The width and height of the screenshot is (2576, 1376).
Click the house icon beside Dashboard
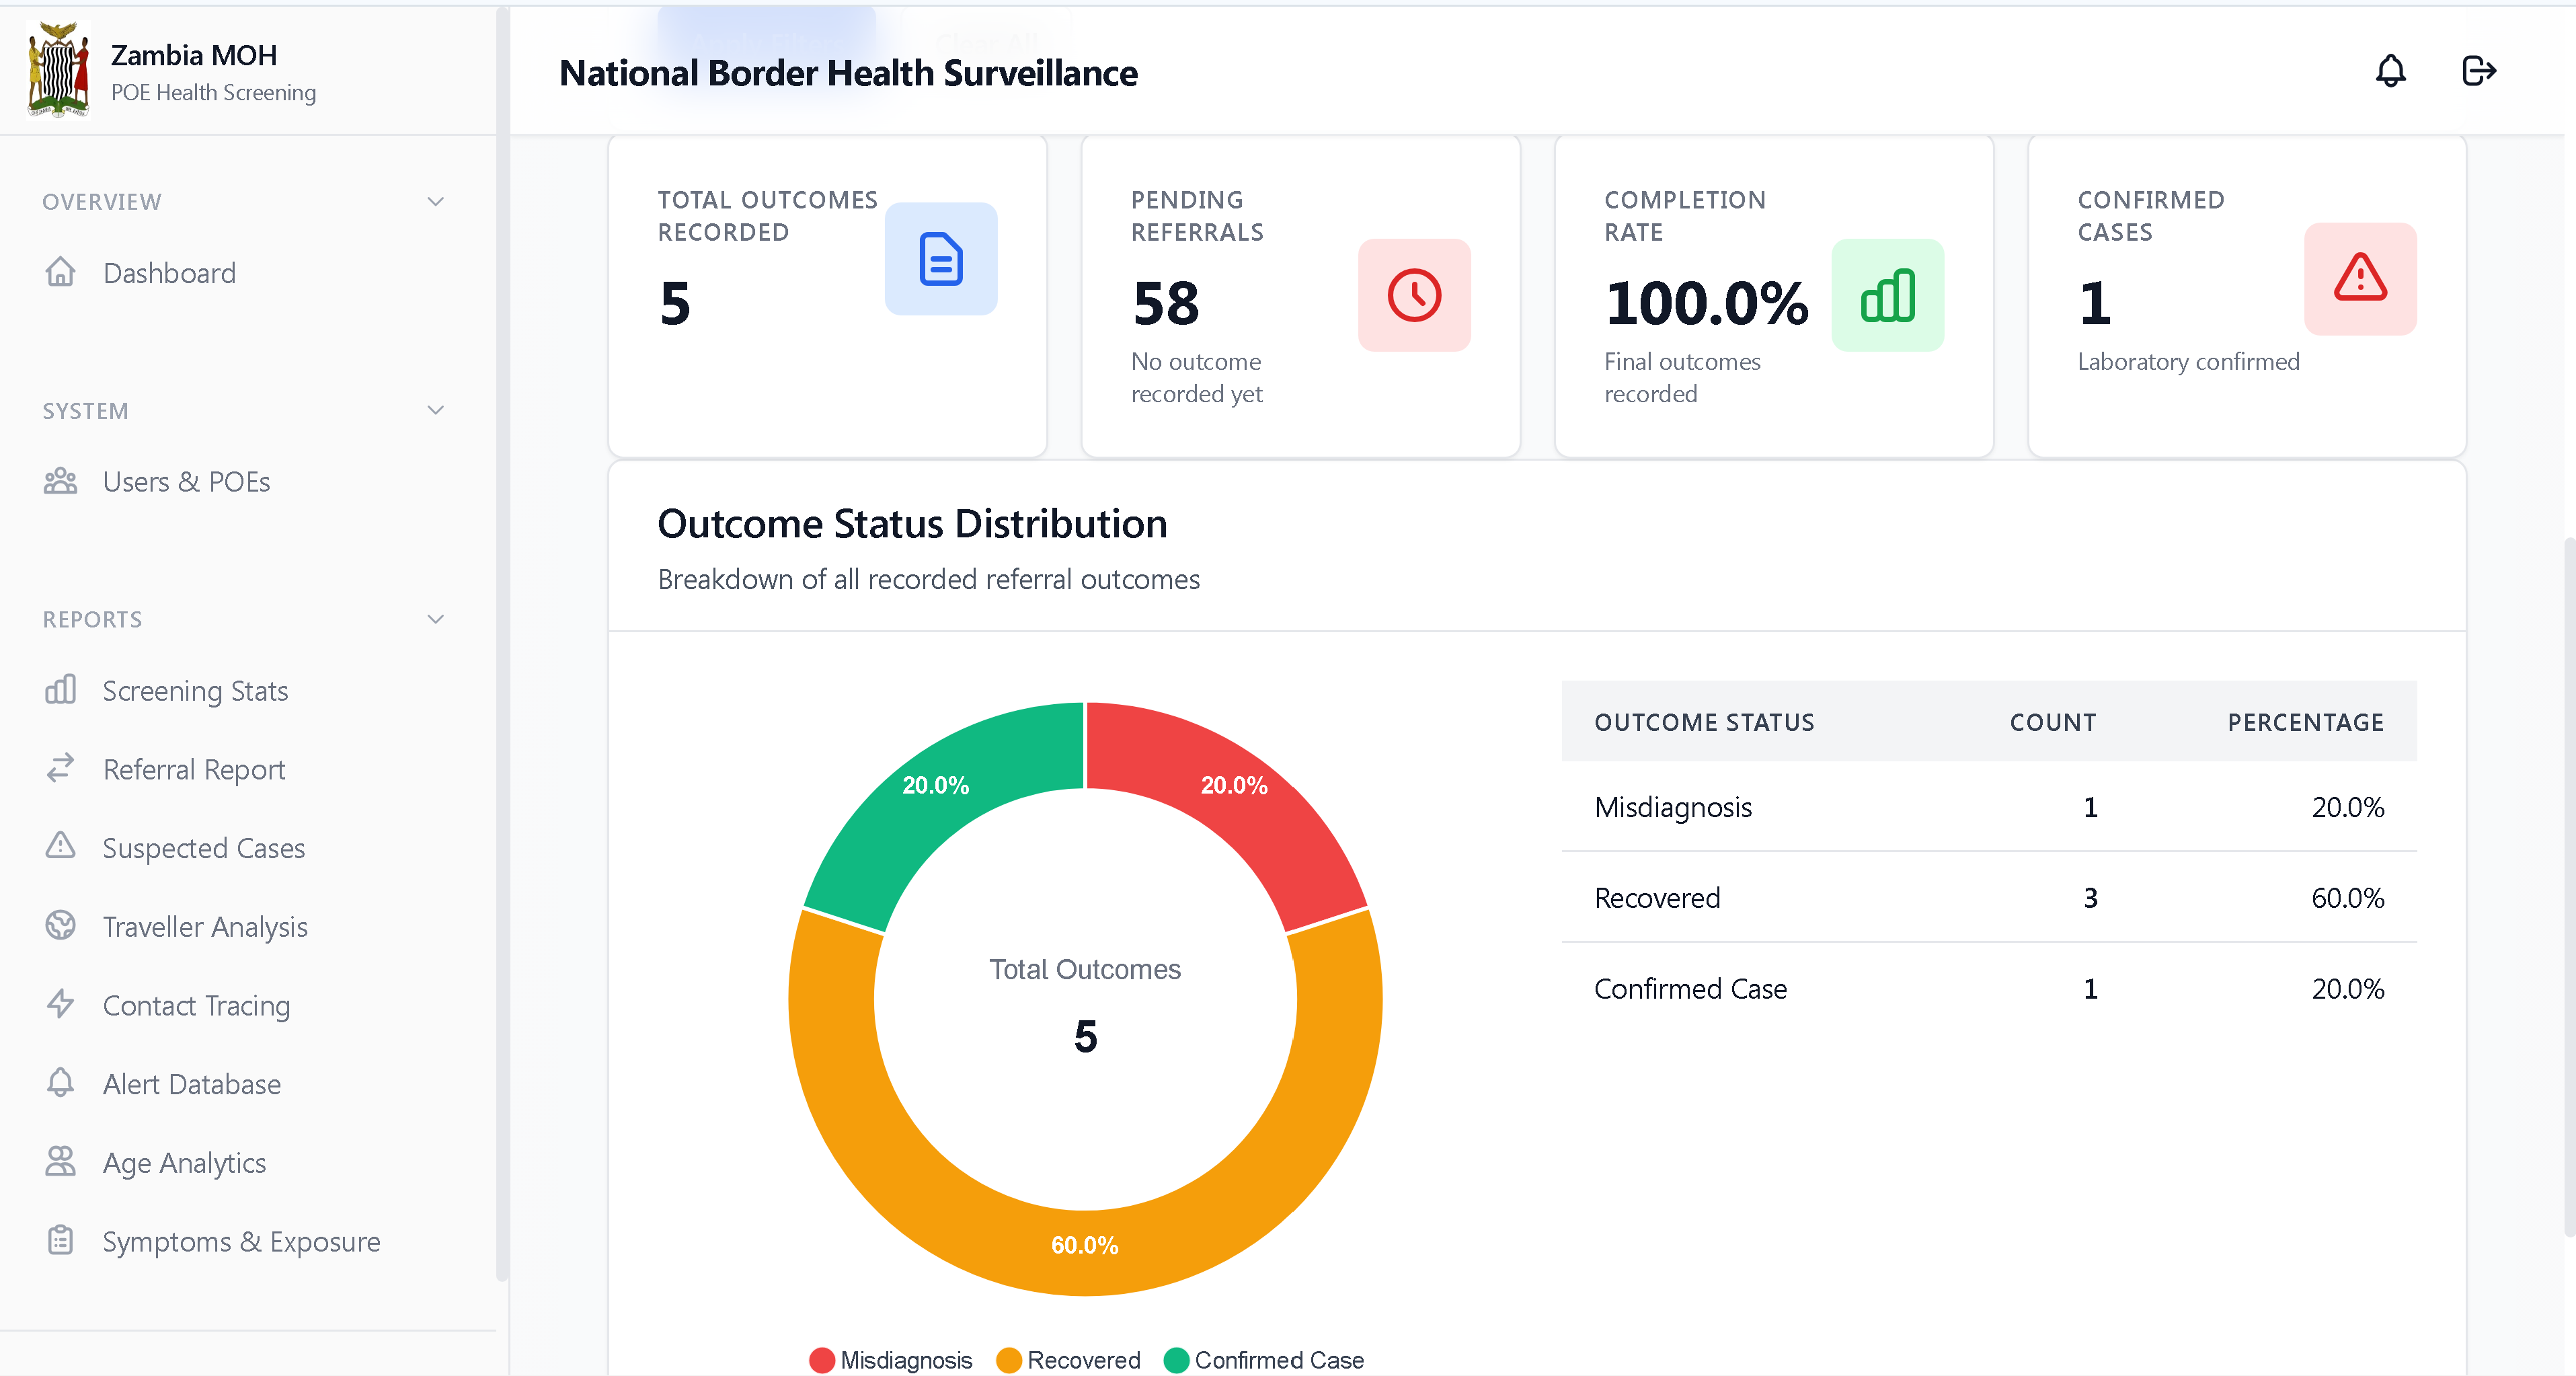(60, 272)
